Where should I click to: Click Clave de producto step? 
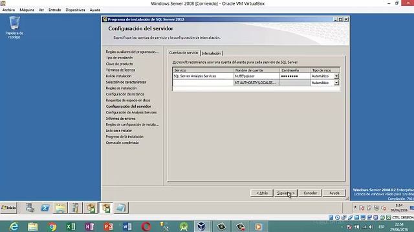(119, 64)
